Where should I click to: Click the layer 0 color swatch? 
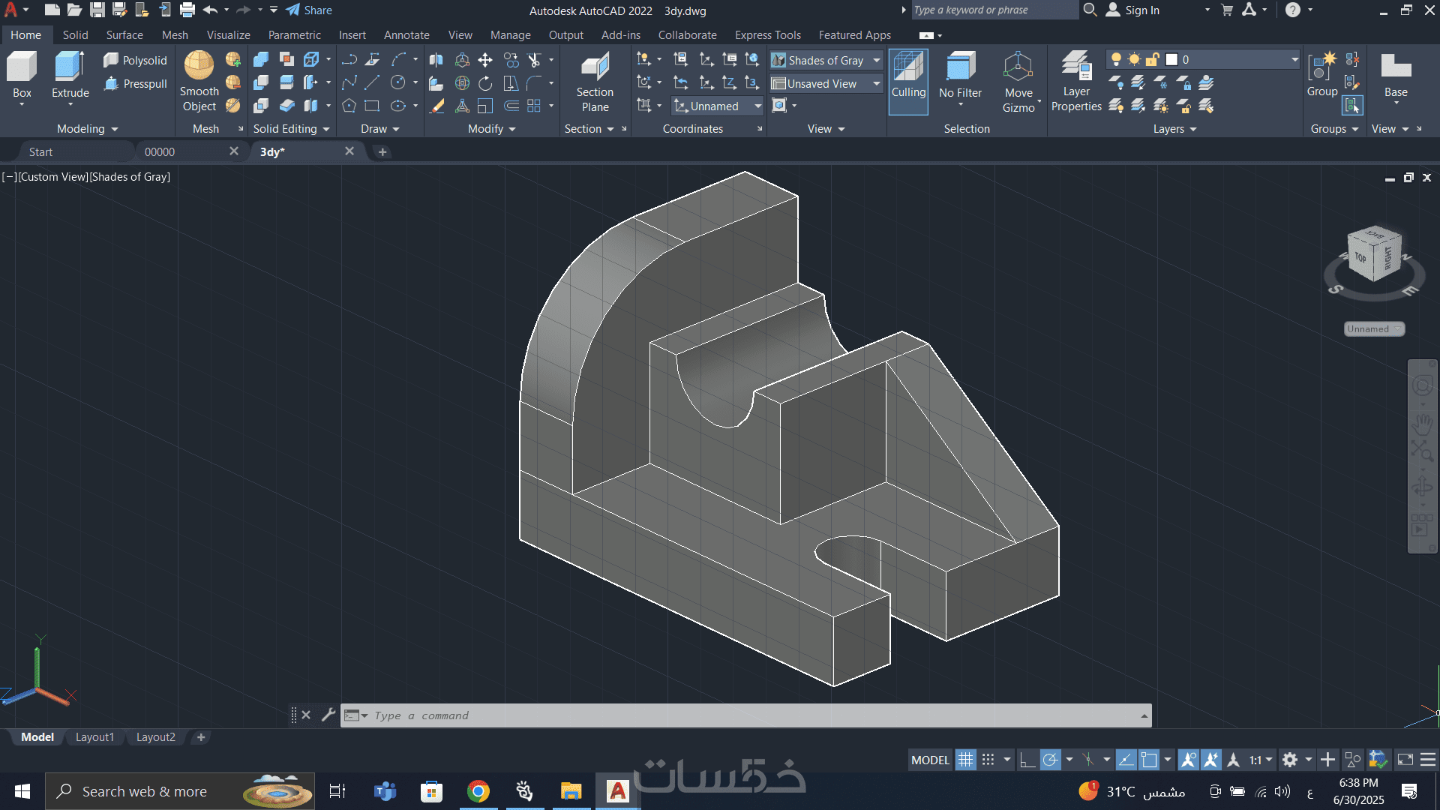coord(1171,59)
